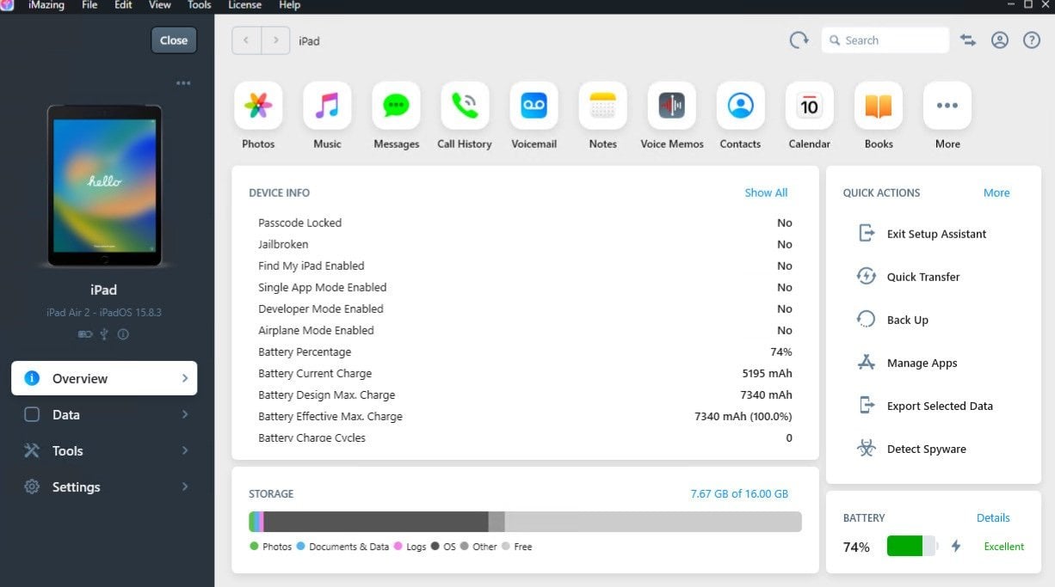Open the Tools menu
This screenshot has width=1055, height=587.
(x=200, y=5)
